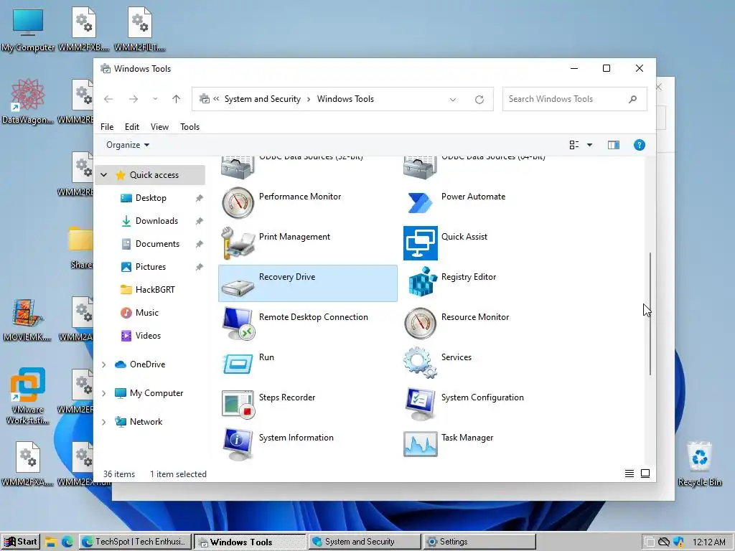Switch to System and Security taskbar window
The width and height of the screenshot is (735, 551).
pyautogui.click(x=364, y=542)
